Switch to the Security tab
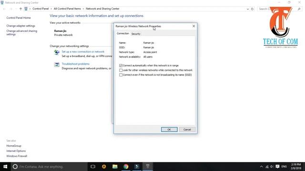The image size is (305, 171). click(x=136, y=34)
